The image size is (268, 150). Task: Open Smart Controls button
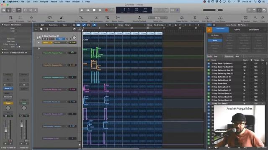(x=25, y=10)
